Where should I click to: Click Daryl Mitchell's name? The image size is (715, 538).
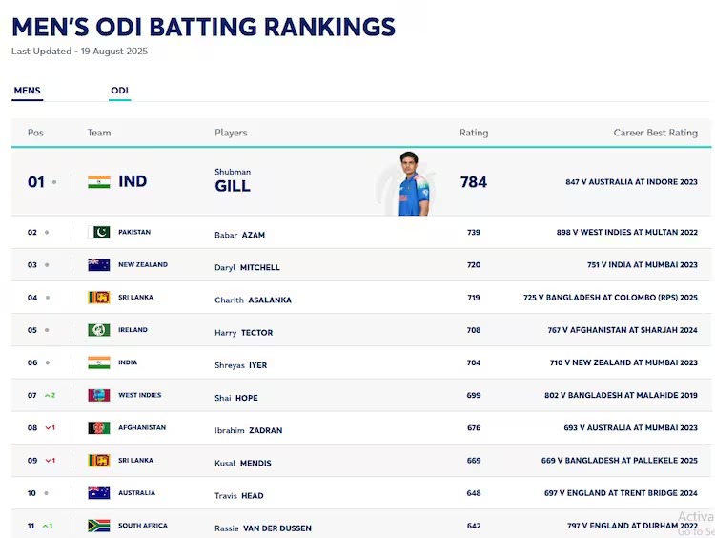247,268
